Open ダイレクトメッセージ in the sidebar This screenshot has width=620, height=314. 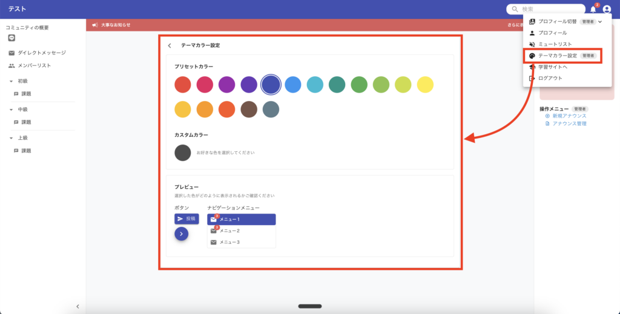point(42,53)
